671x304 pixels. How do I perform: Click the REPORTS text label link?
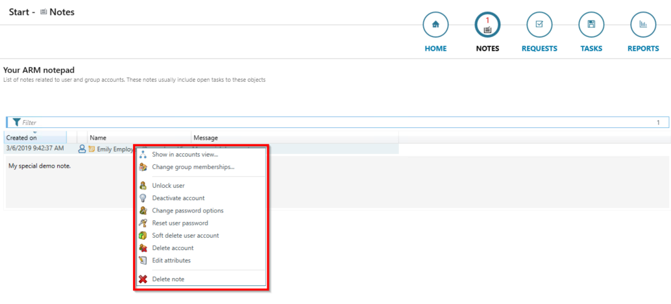click(643, 49)
